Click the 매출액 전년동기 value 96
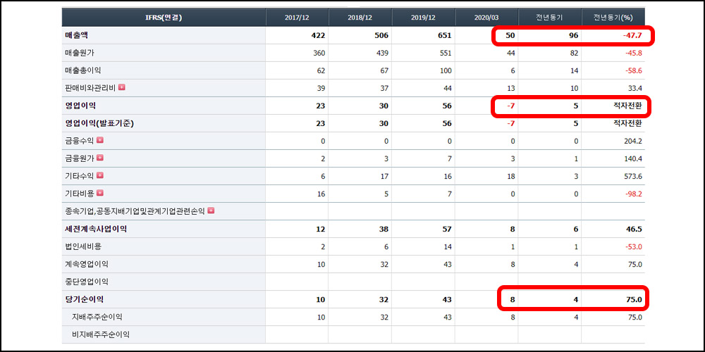This screenshot has height=352, width=705. click(x=574, y=35)
